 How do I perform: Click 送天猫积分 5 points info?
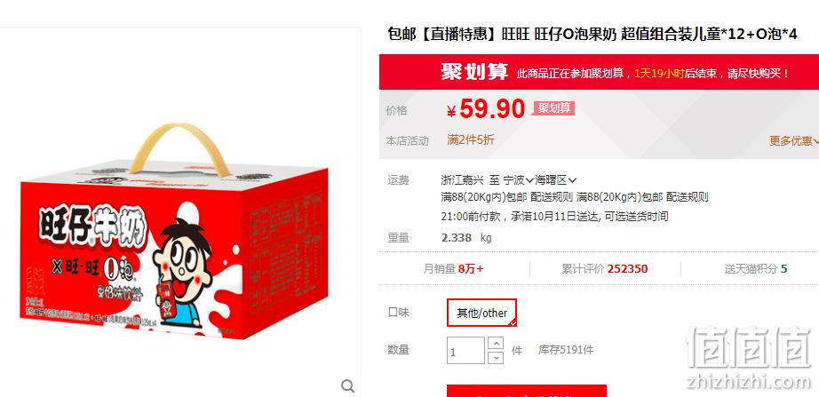(756, 269)
